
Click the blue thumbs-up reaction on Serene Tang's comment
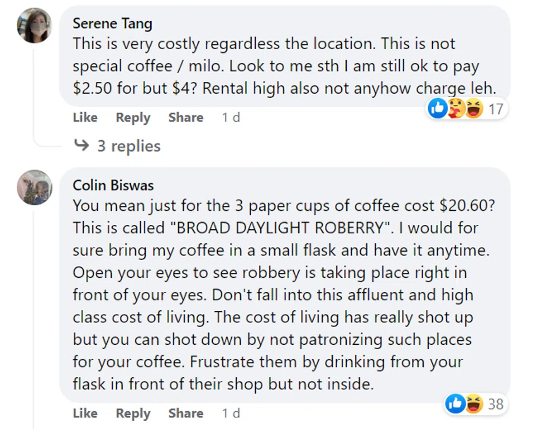point(437,109)
